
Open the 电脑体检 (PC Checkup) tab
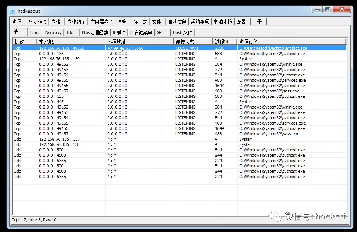(223, 22)
